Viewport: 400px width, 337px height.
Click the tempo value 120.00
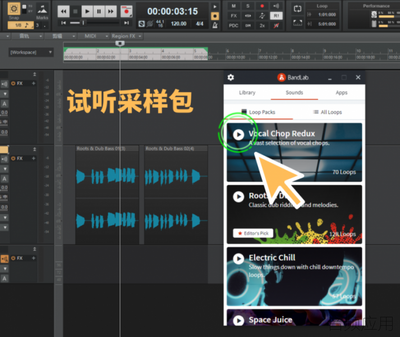178,24
